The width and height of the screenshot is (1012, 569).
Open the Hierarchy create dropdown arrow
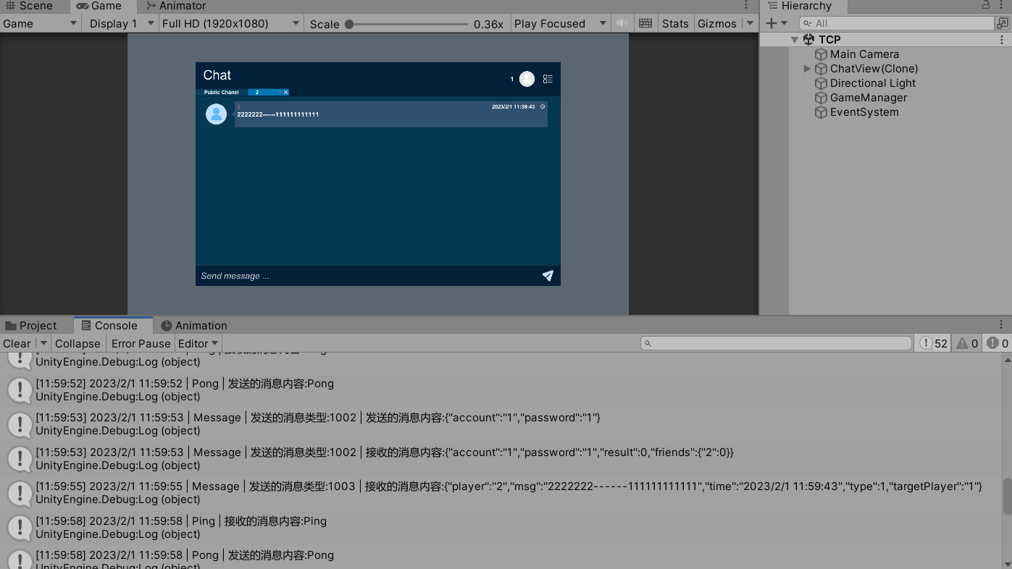[x=784, y=23]
